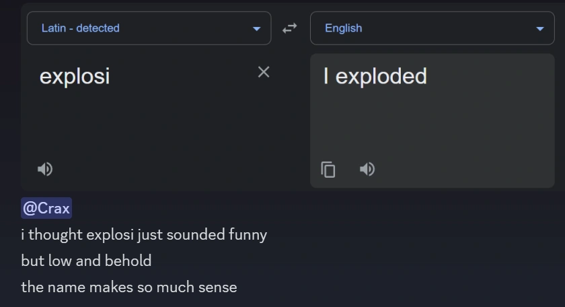The image size is (565, 307).
Task: Click the 'English' label text
Action: coord(343,28)
